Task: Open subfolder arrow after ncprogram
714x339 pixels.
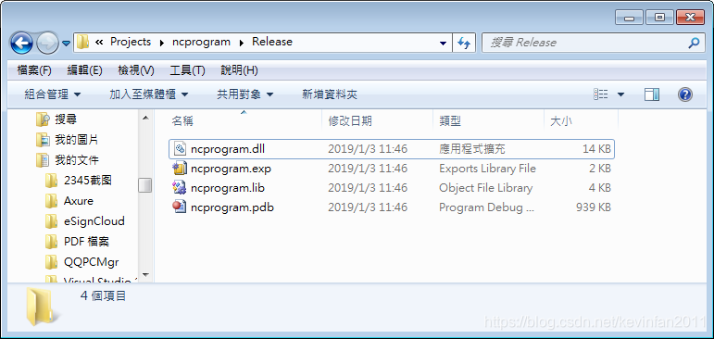Action: pyautogui.click(x=242, y=43)
